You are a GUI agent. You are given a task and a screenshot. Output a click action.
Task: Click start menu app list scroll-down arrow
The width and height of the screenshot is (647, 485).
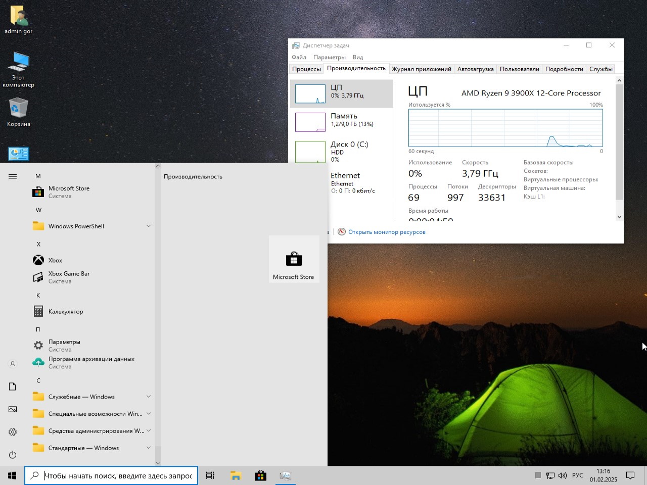coord(158,462)
